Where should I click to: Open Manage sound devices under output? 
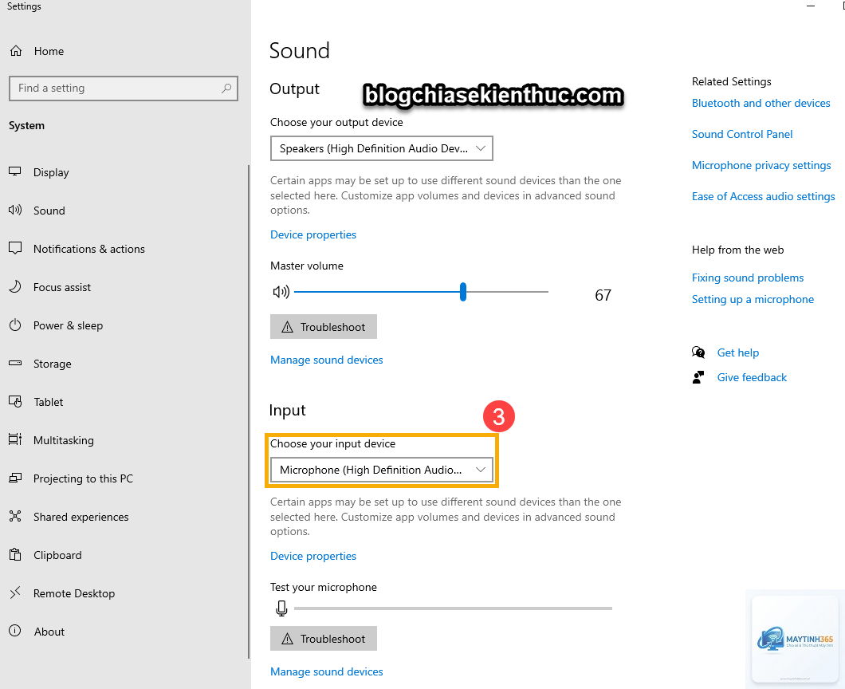click(327, 360)
